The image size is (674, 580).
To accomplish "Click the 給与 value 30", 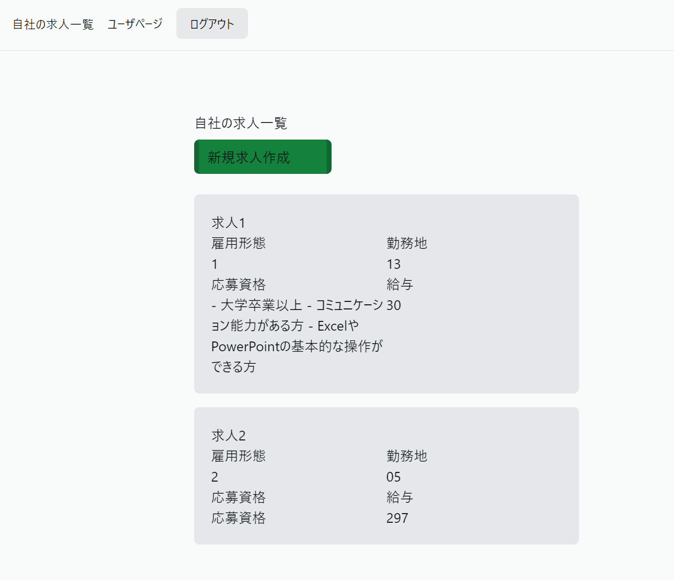I will click(x=393, y=305).
